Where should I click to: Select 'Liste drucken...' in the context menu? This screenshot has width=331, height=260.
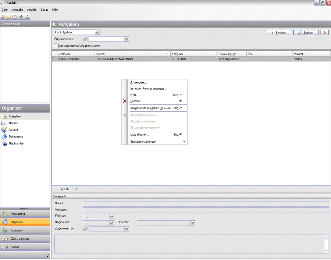(140, 135)
